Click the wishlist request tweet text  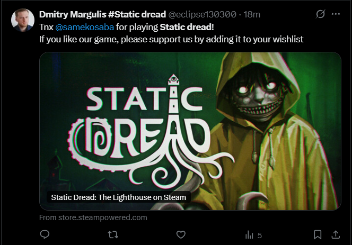(x=171, y=39)
